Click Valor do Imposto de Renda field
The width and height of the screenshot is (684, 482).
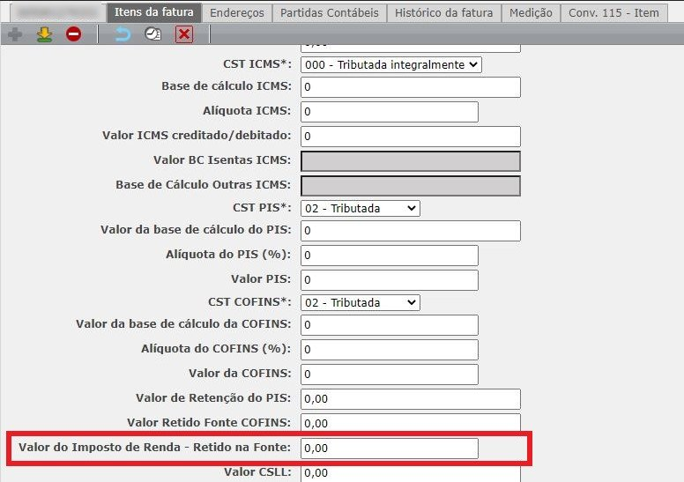tap(389, 449)
